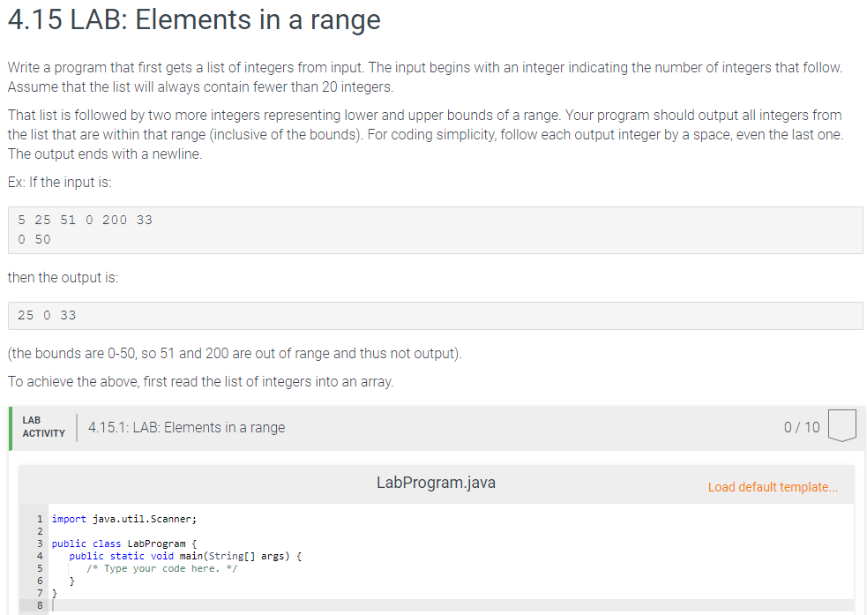Select the 4.15.1 lab activity title
Viewport: 867px width, 615px height.
(x=186, y=428)
